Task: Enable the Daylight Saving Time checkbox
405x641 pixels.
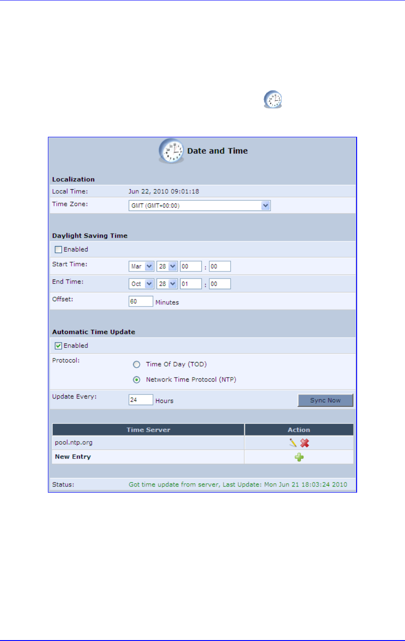Action: (58, 250)
